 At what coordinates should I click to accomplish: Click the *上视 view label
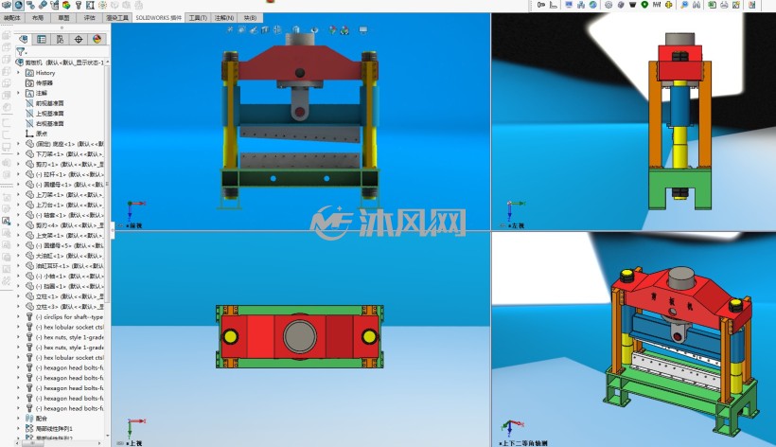[133, 443]
